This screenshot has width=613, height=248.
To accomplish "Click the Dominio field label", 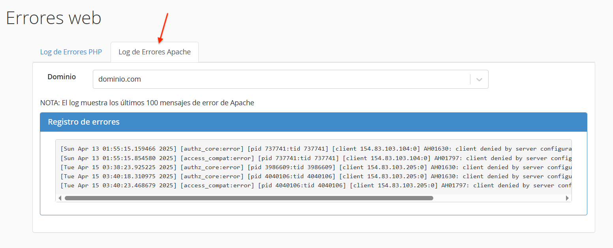I will 62,77.
